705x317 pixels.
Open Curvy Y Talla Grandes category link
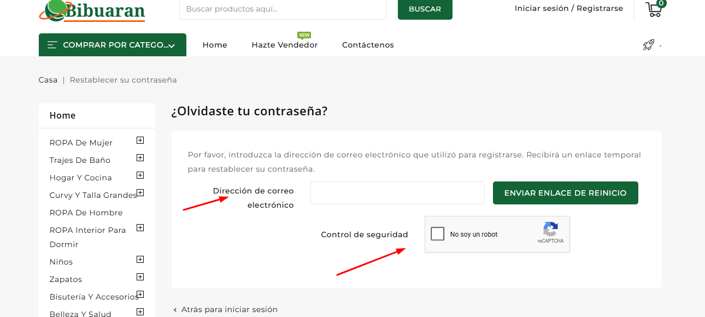(93, 195)
